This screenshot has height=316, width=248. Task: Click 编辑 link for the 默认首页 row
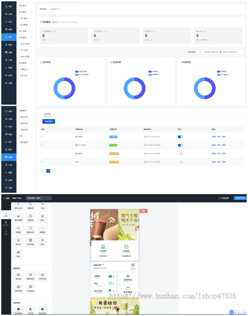tap(214, 137)
